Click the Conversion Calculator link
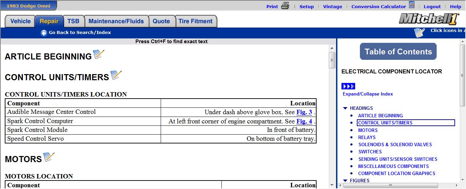This screenshot has height=189, width=466. click(379, 6)
